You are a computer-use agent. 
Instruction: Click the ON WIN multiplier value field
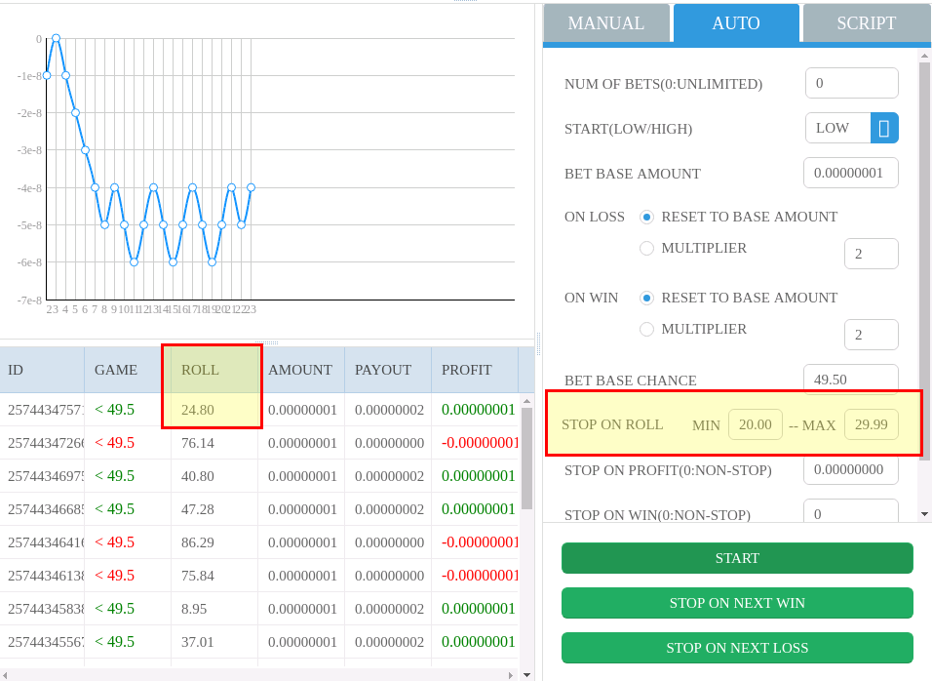pos(871,335)
